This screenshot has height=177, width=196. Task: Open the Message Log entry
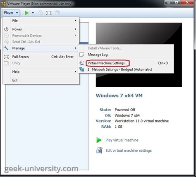pyautogui.click(x=126, y=55)
